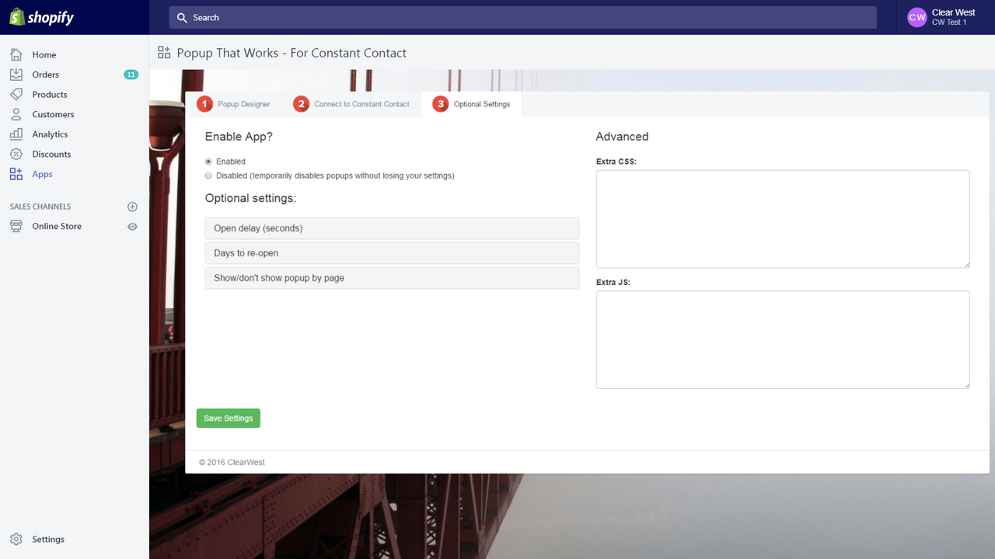
Task: Switch to Popup Designer tab
Action: pyautogui.click(x=234, y=104)
